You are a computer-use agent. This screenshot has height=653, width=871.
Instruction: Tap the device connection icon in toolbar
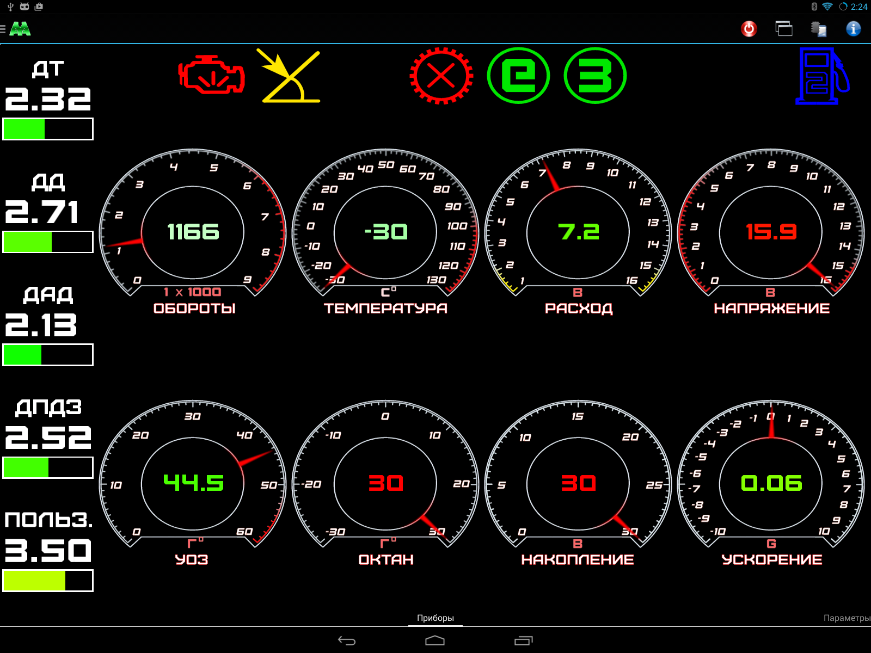(x=818, y=29)
